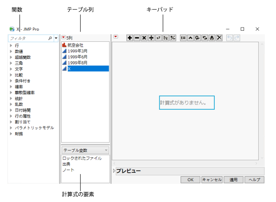The width and height of the screenshot is (276, 202).
Task: Click the 適用 button
Action: tap(233, 180)
